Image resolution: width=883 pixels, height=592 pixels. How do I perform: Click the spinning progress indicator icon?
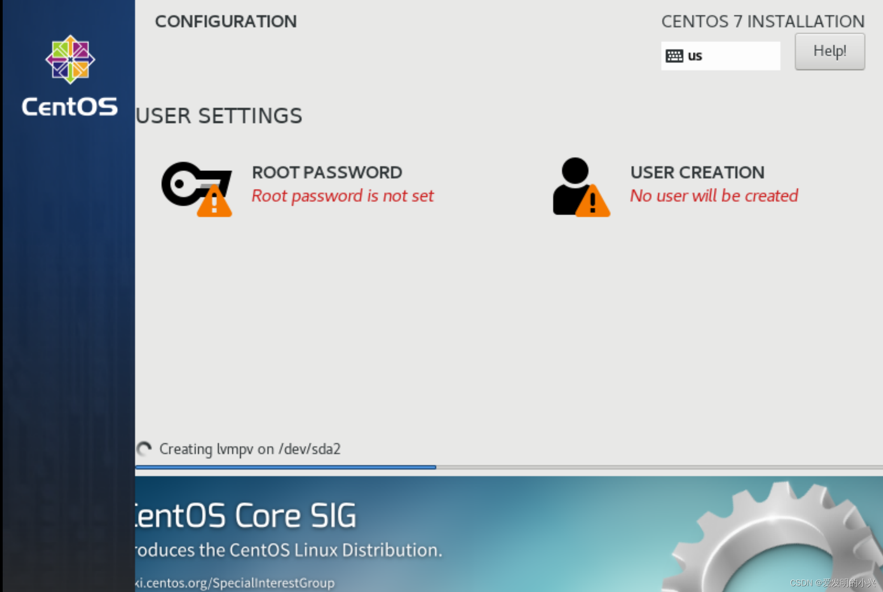pyautogui.click(x=144, y=449)
